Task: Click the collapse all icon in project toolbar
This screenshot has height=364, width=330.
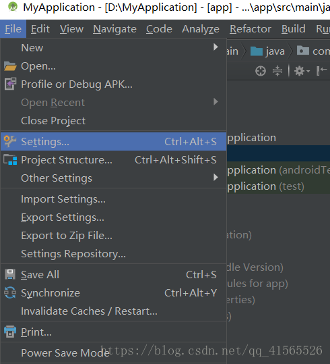Action: click(x=277, y=71)
